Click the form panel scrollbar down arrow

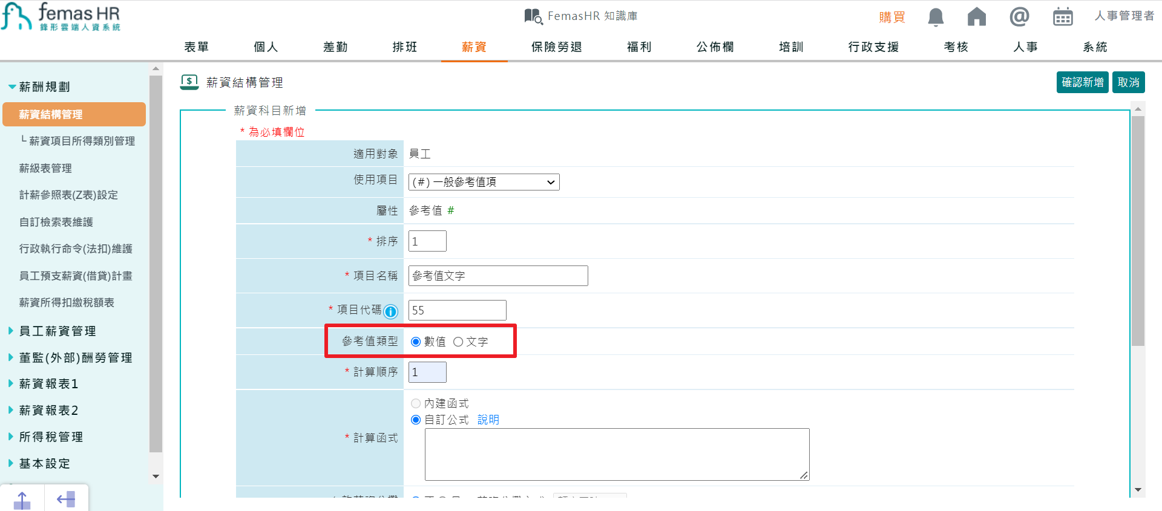click(1138, 490)
